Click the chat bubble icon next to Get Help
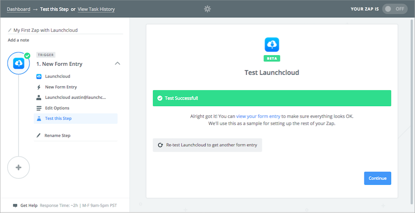415x213 pixels. 15,205
